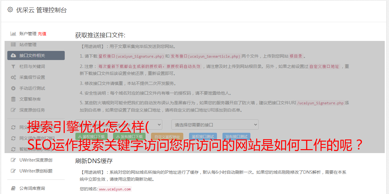Click the edit icon next to 深度原创任务
This screenshot has width=389, height=194.
[x=13, y=110]
